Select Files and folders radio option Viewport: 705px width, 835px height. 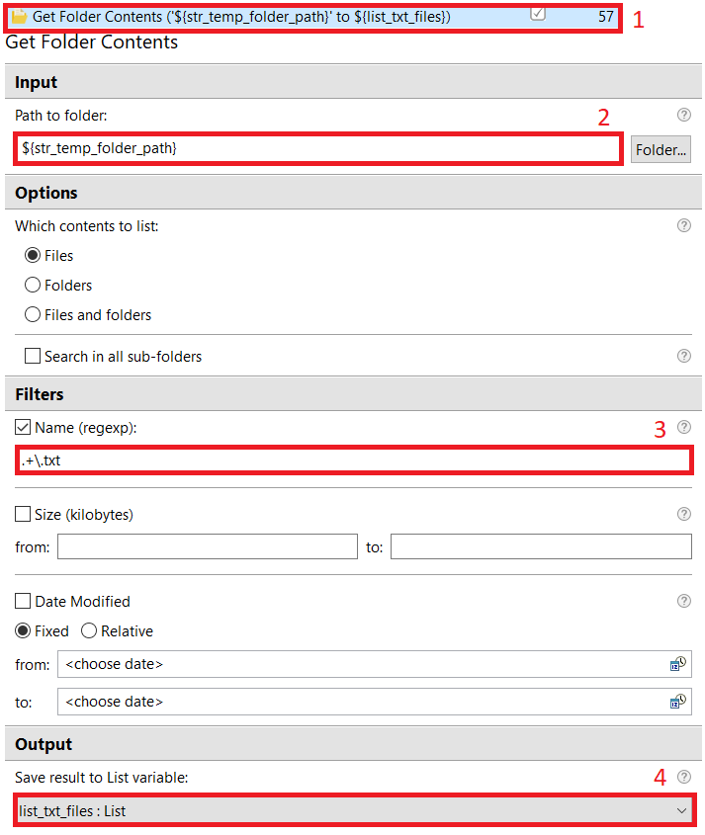pos(33,314)
